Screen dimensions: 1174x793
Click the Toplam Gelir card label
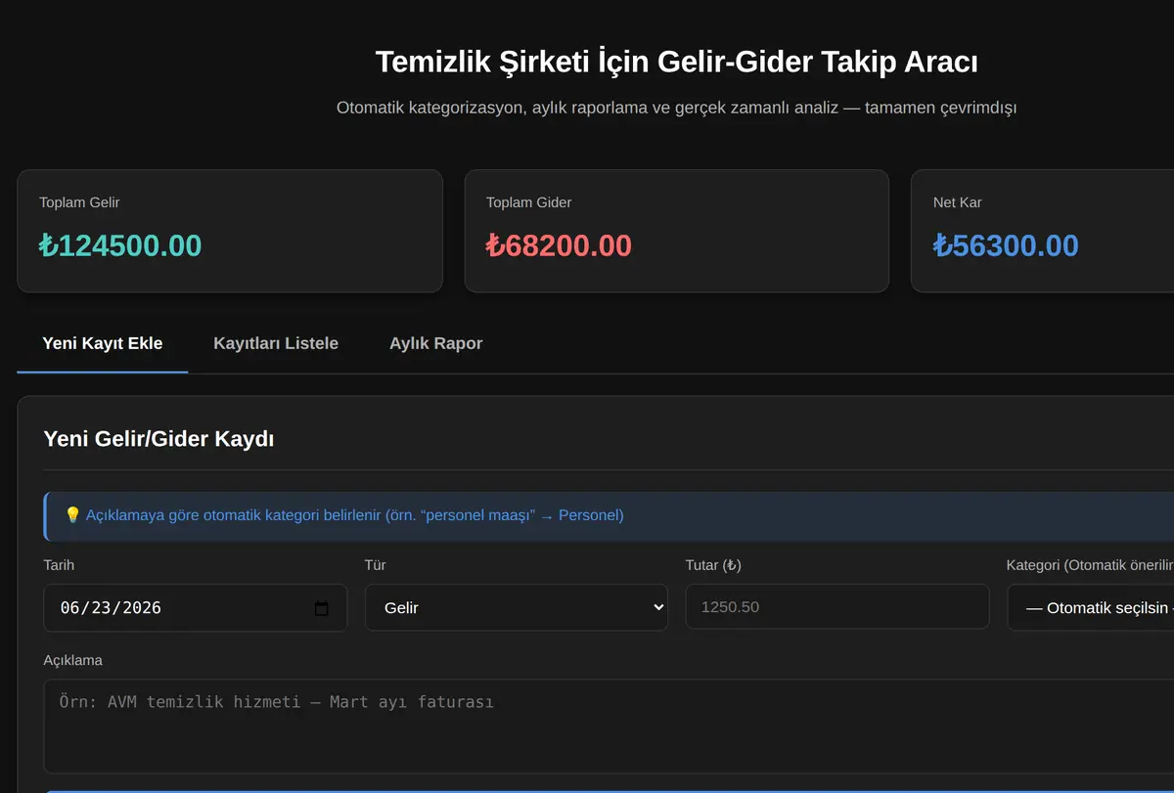click(x=79, y=202)
